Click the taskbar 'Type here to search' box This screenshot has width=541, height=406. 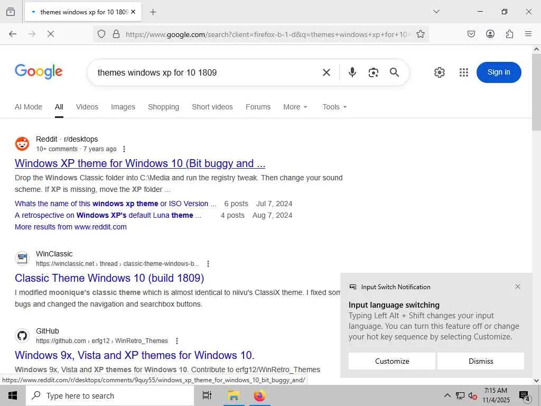tap(110, 395)
